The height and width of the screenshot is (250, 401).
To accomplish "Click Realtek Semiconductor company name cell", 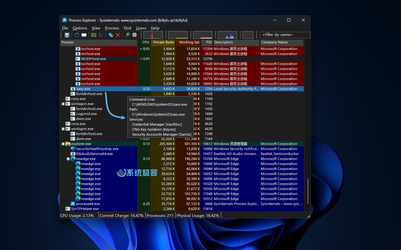I will pos(280,154).
